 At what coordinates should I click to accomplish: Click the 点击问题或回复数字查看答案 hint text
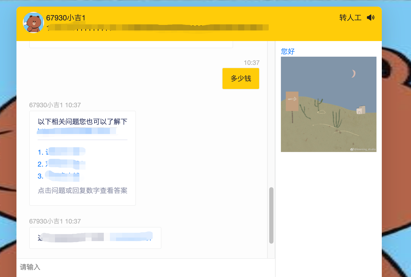83,190
